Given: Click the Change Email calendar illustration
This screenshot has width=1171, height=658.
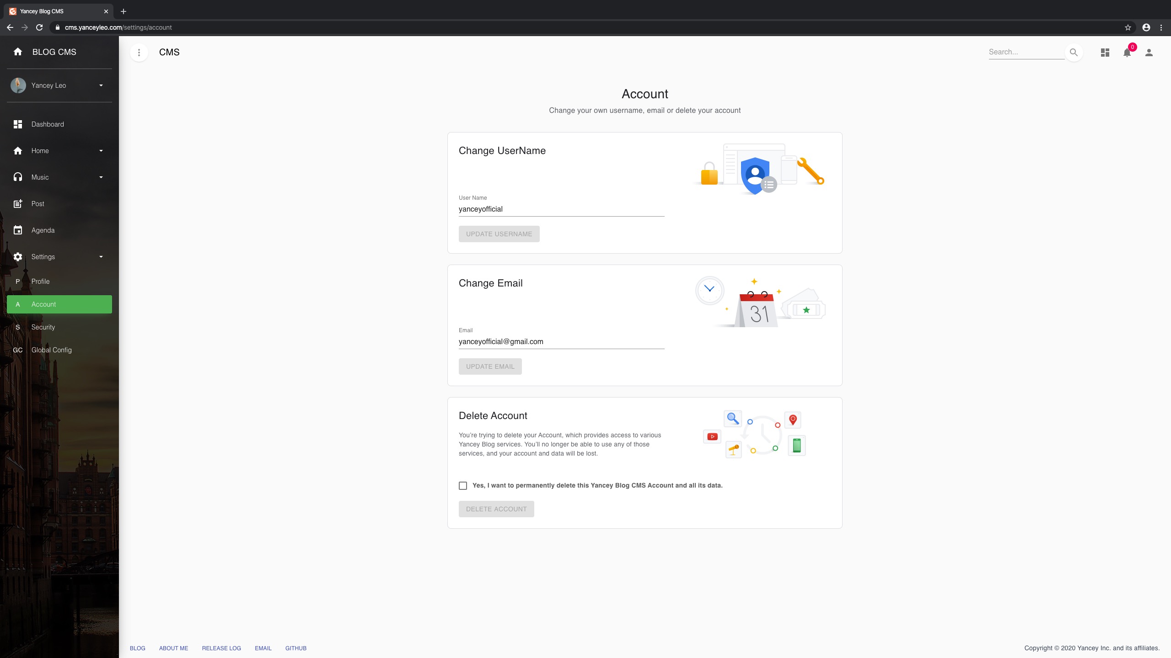Looking at the screenshot, I should pyautogui.click(x=760, y=302).
